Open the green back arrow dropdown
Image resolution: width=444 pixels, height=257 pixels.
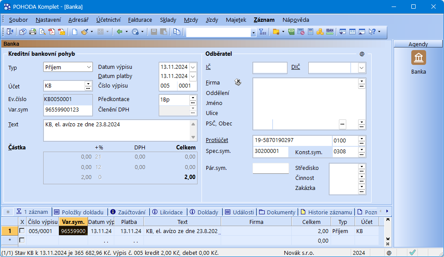126,32
